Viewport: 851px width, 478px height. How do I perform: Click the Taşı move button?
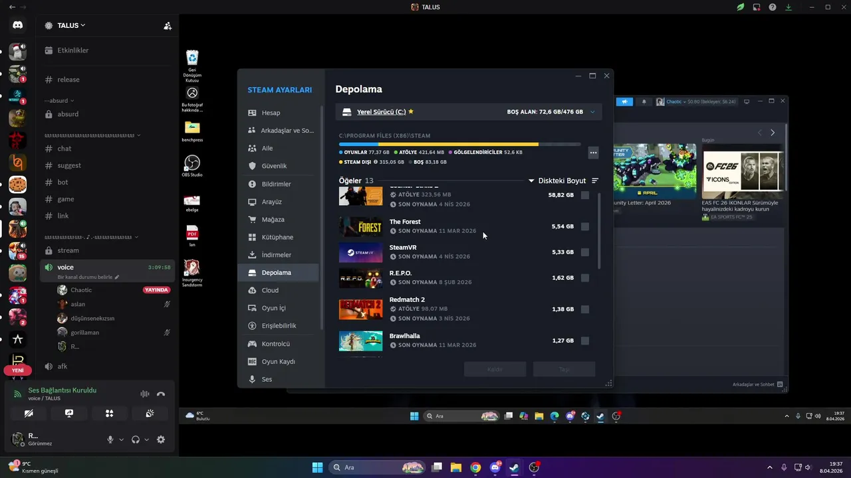pyautogui.click(x=564, y=369)
